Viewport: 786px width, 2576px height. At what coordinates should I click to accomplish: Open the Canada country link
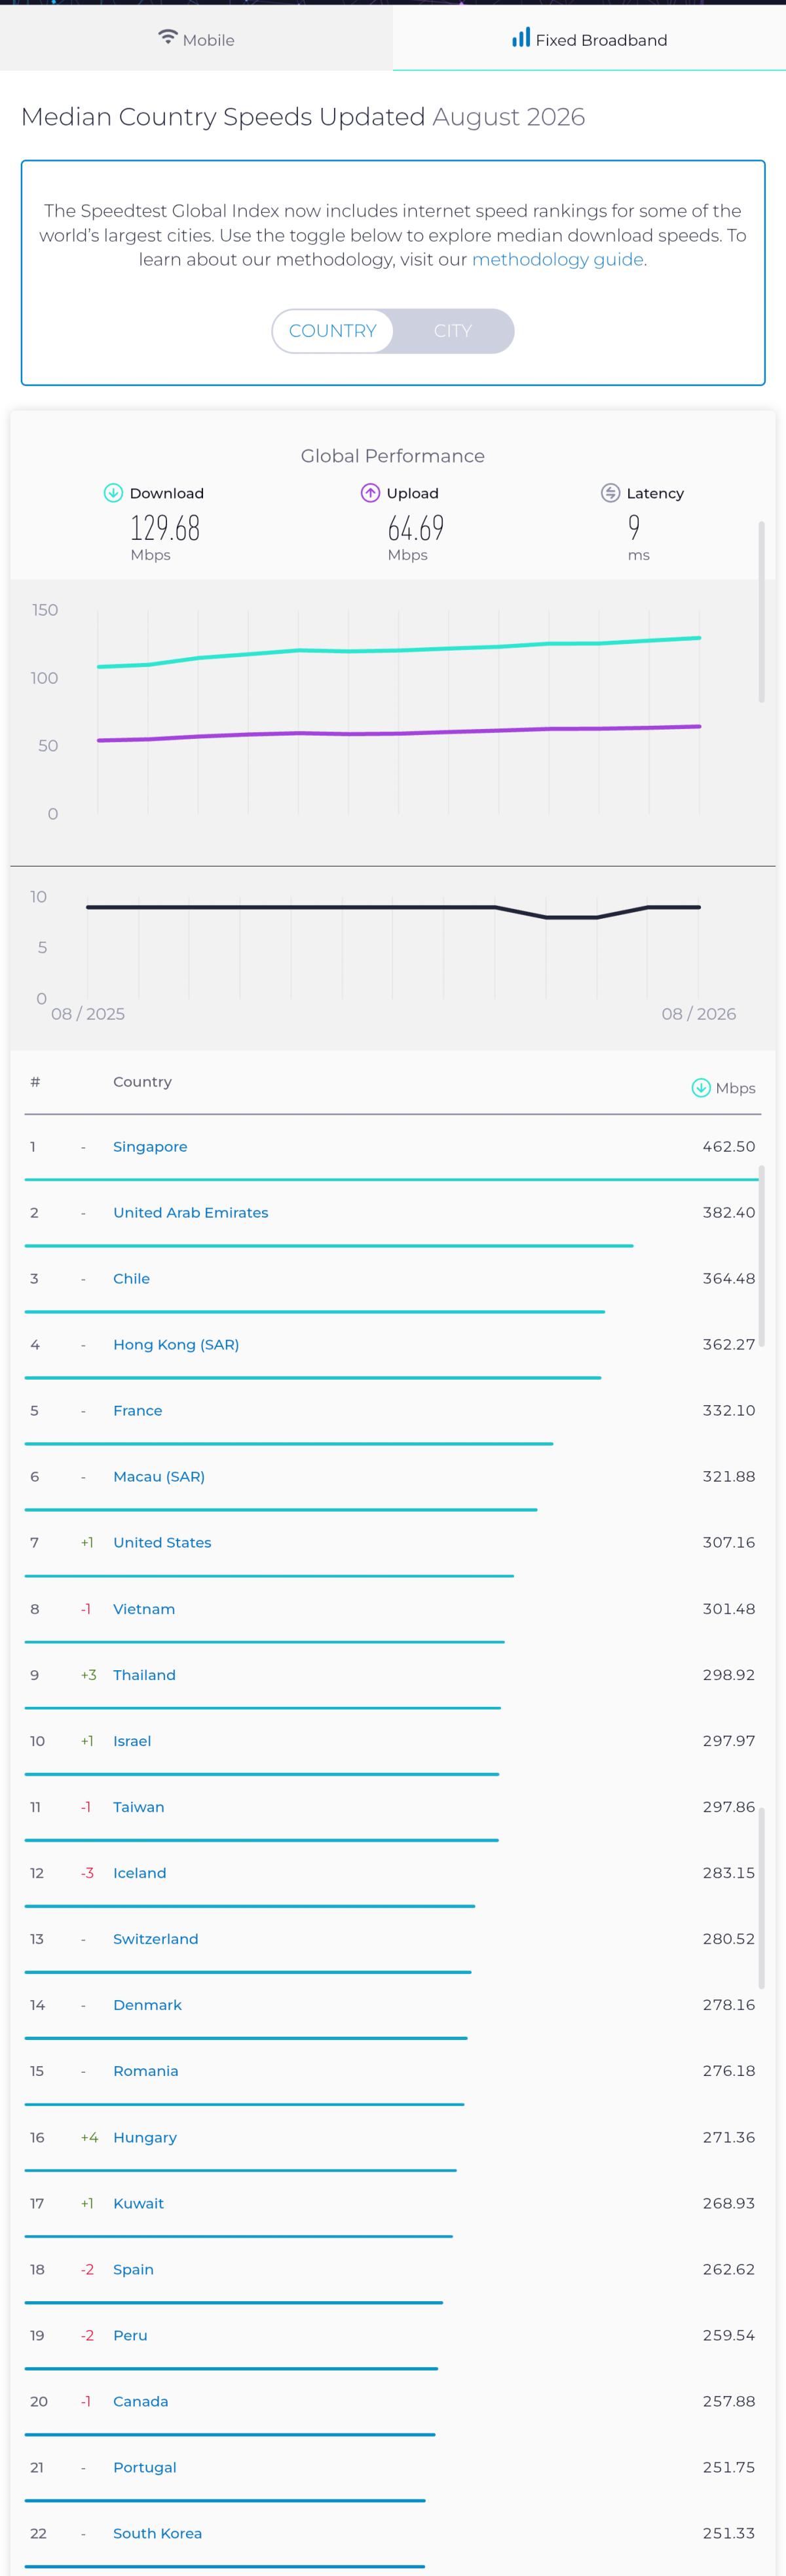[140, 2402]
